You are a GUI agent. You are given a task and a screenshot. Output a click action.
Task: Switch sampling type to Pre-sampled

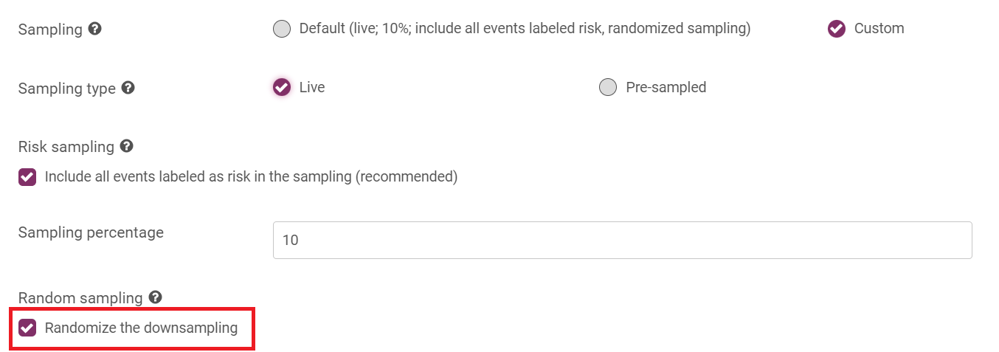point(608,87)
